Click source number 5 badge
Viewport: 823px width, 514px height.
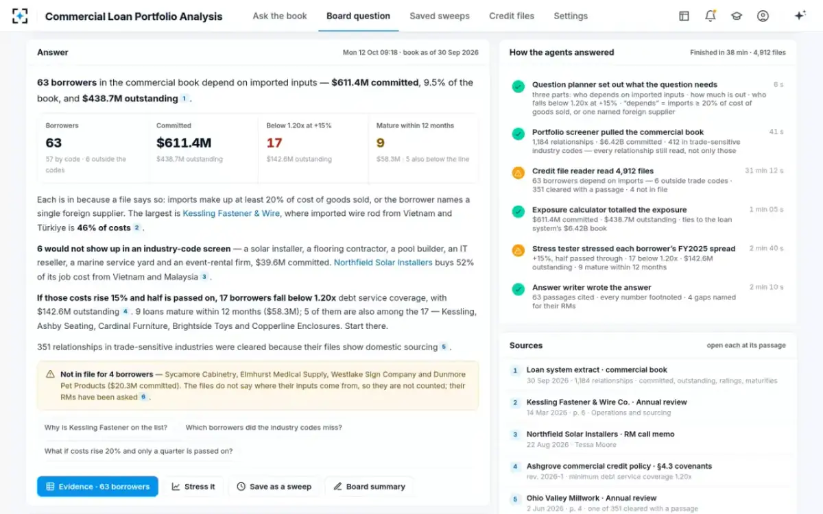click(x=515, y=499)
